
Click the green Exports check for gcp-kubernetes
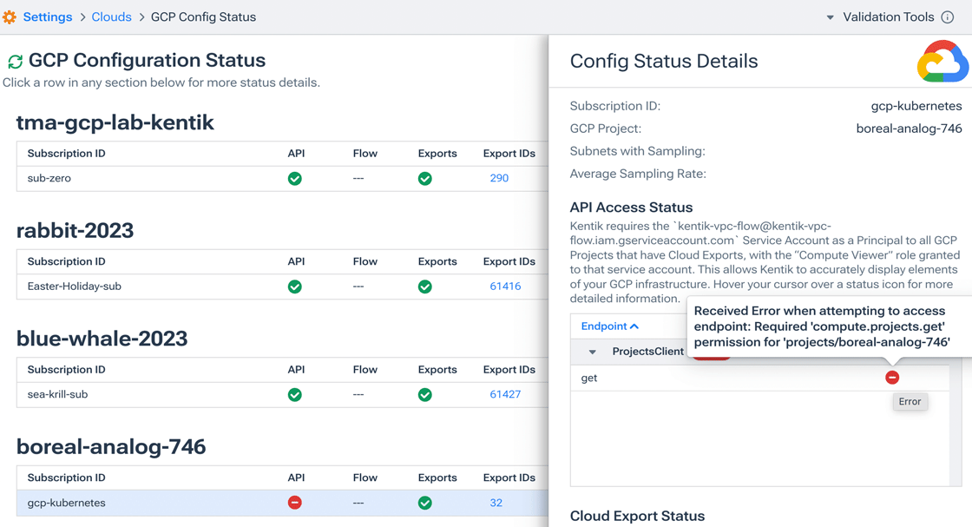[x=424, y=503]
